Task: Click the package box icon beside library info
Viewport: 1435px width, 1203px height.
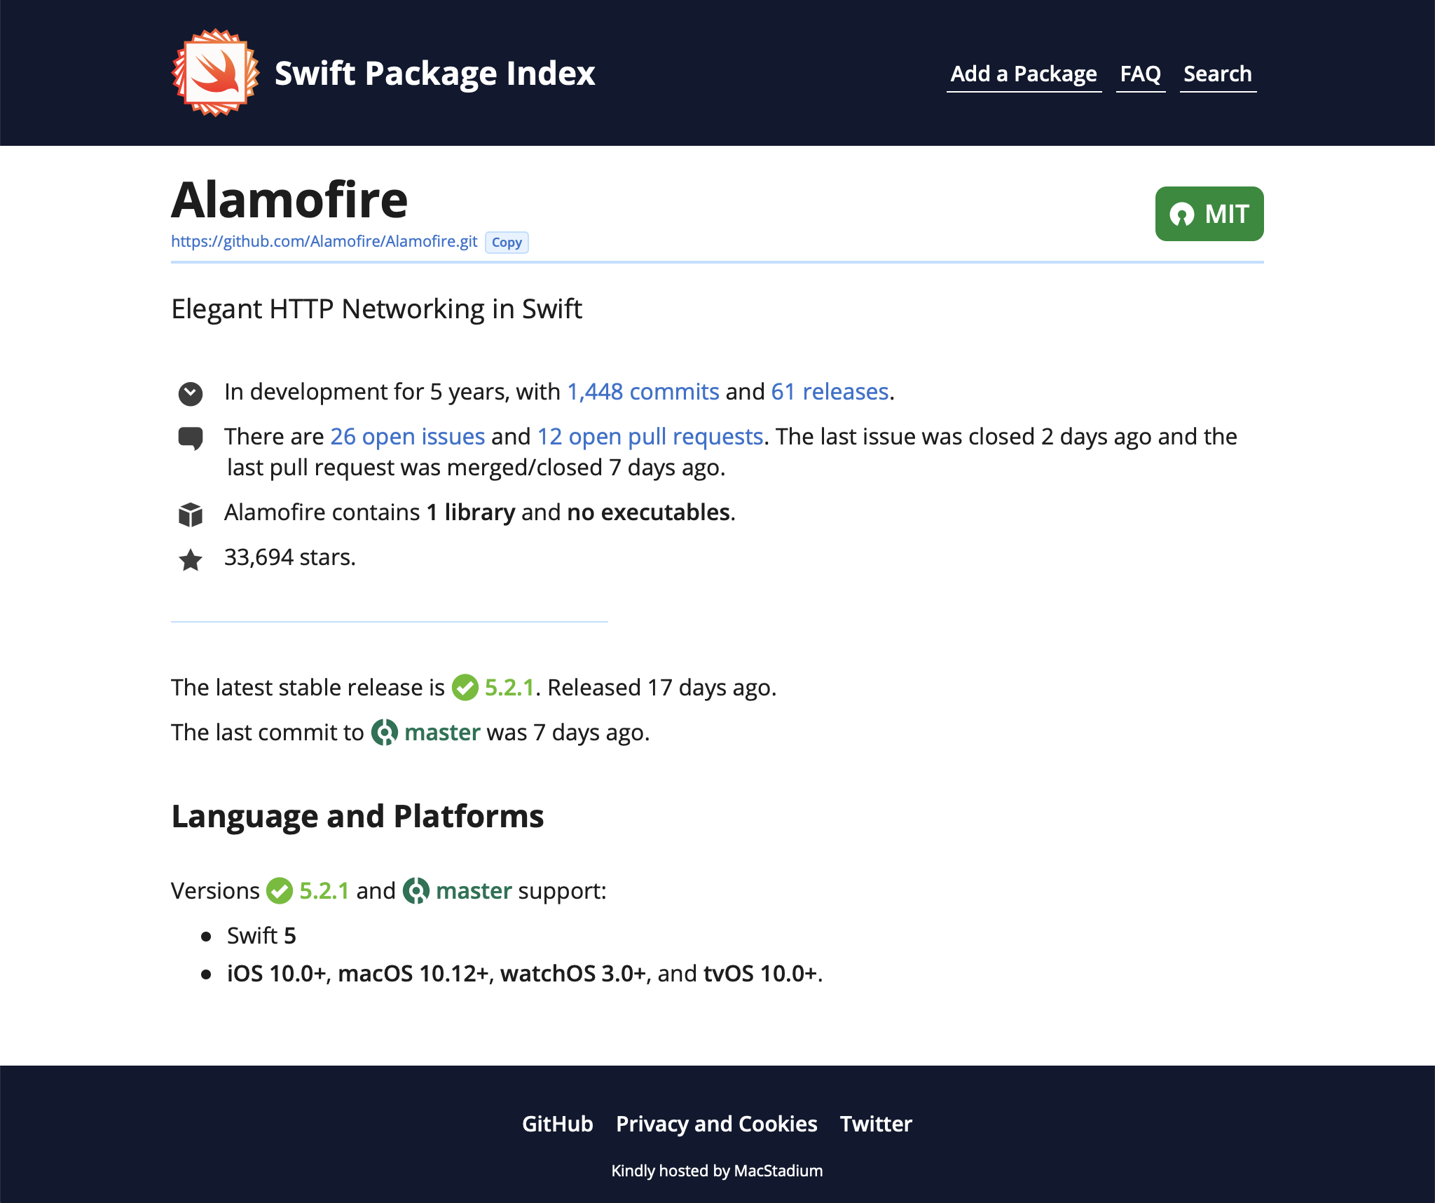Action: (190, 514)
